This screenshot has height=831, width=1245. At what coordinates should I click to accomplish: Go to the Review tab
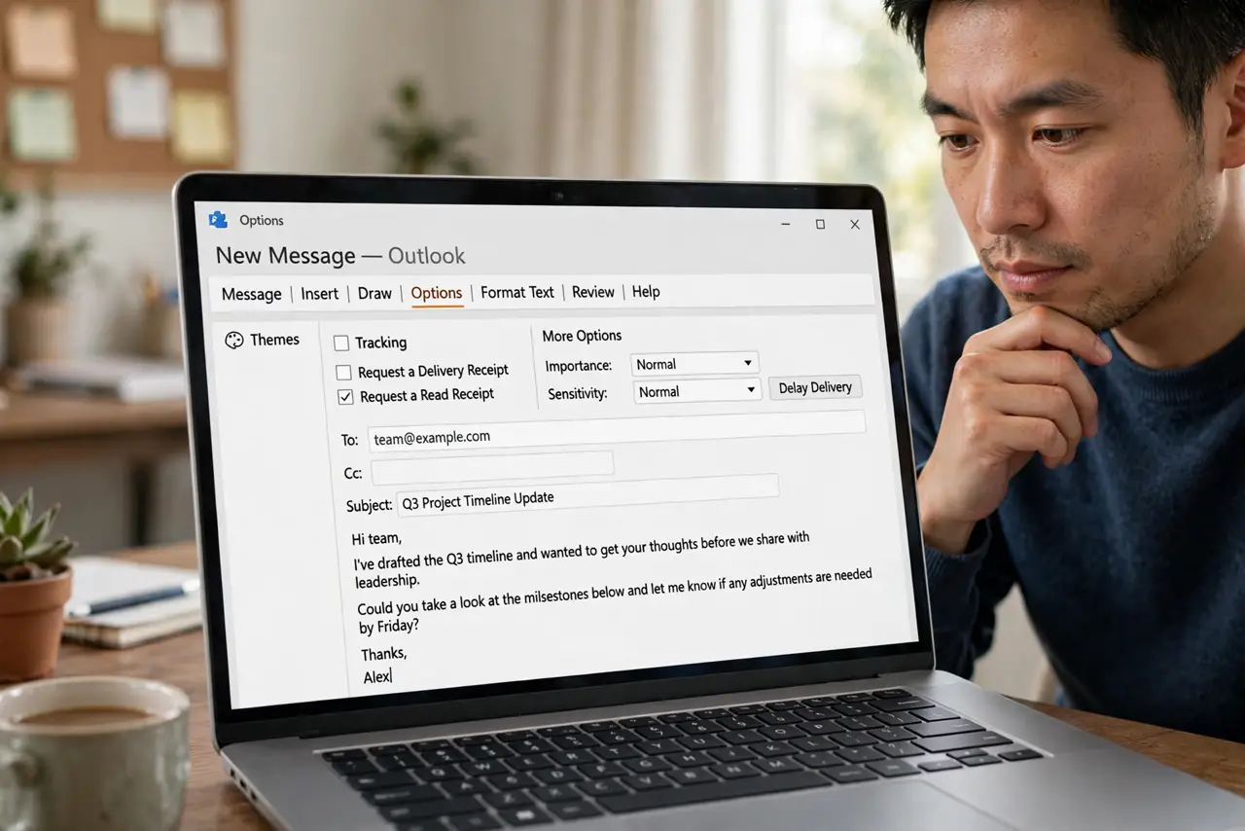pos(592,292)
